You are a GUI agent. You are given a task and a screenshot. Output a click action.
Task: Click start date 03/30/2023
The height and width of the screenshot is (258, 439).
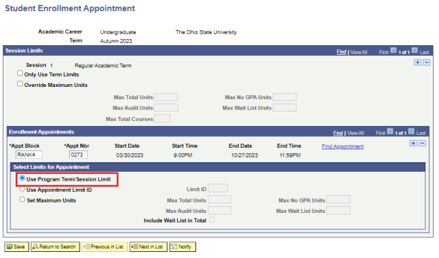click(130, 155)
